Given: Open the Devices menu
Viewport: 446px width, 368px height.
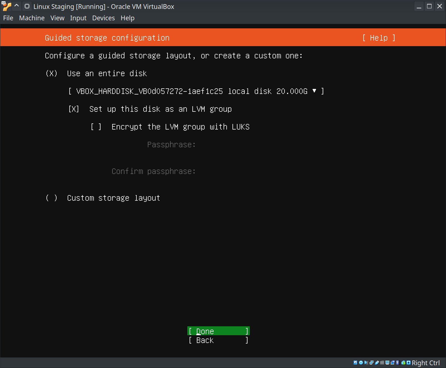Looking at the screenshot, I should pos(103,18).
